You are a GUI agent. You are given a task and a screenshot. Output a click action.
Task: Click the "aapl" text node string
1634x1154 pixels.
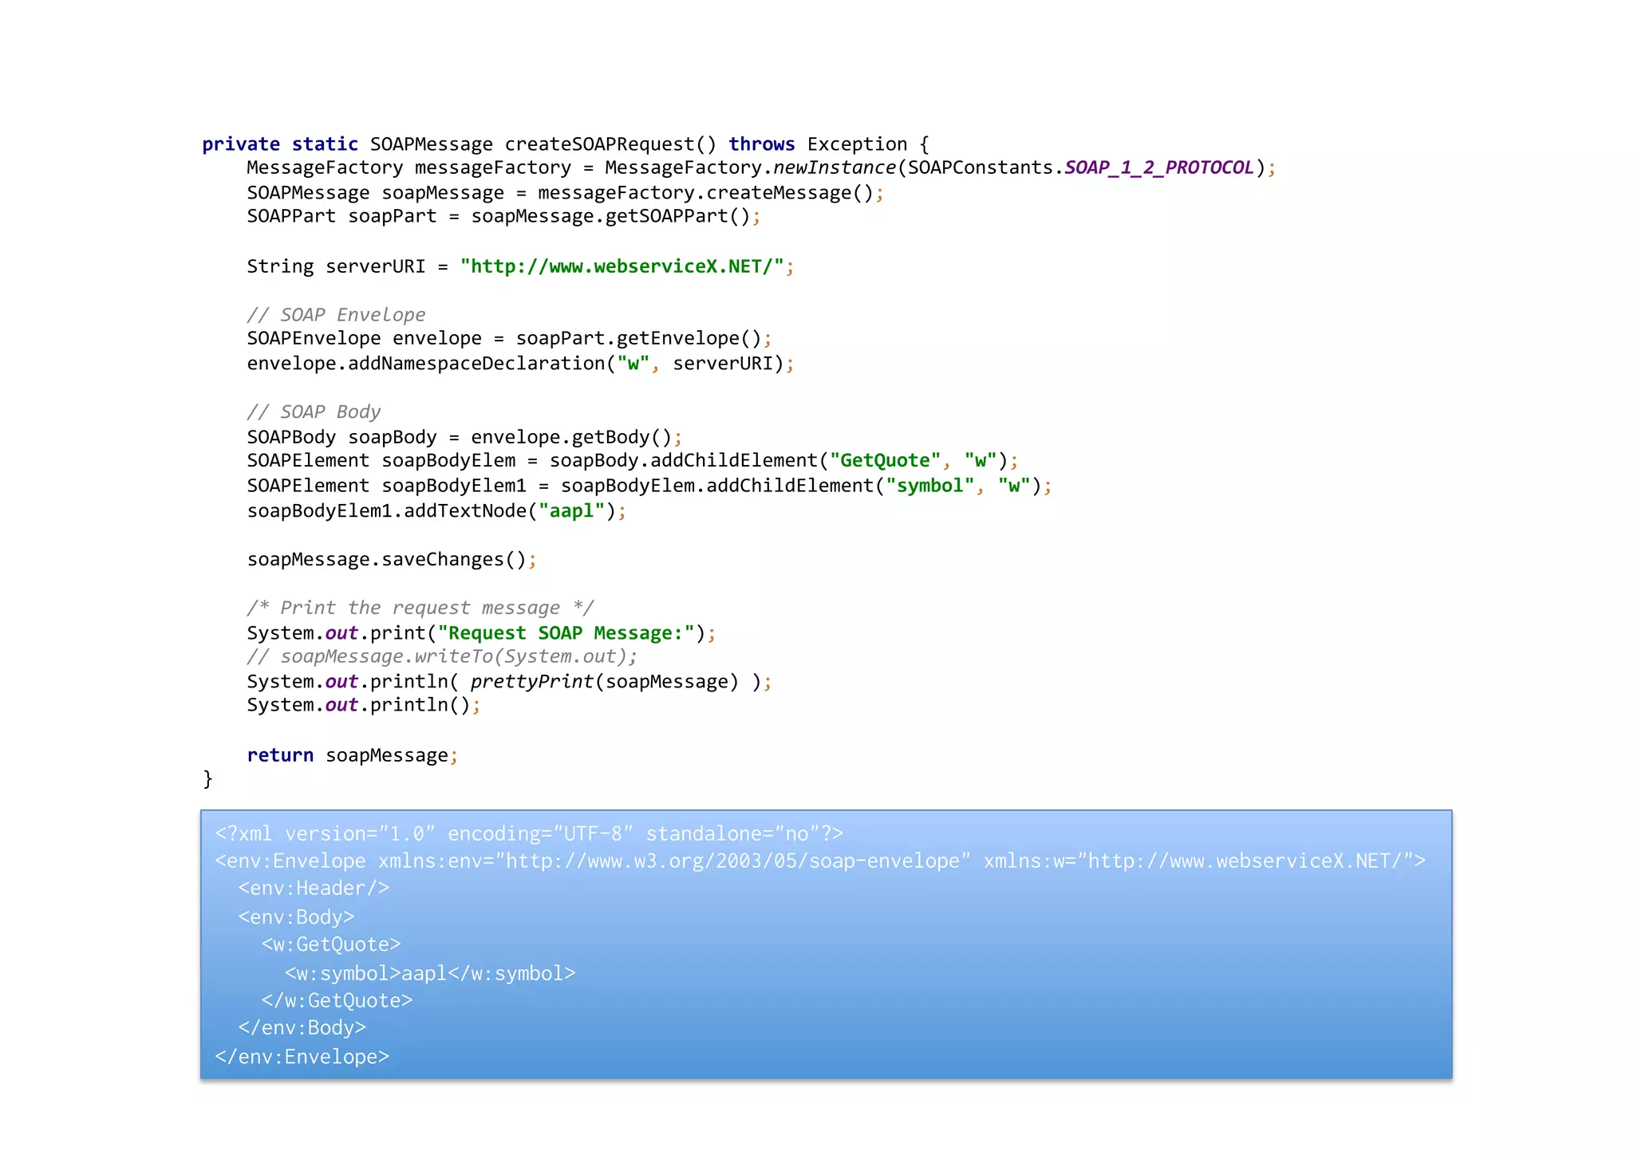coord(571,511)
